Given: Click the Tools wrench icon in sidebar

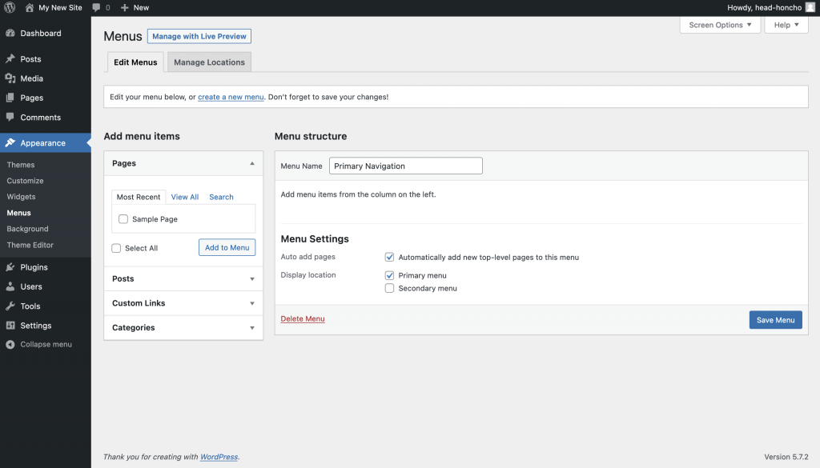Looking at the screenshot, I should (x=10, y=306).
